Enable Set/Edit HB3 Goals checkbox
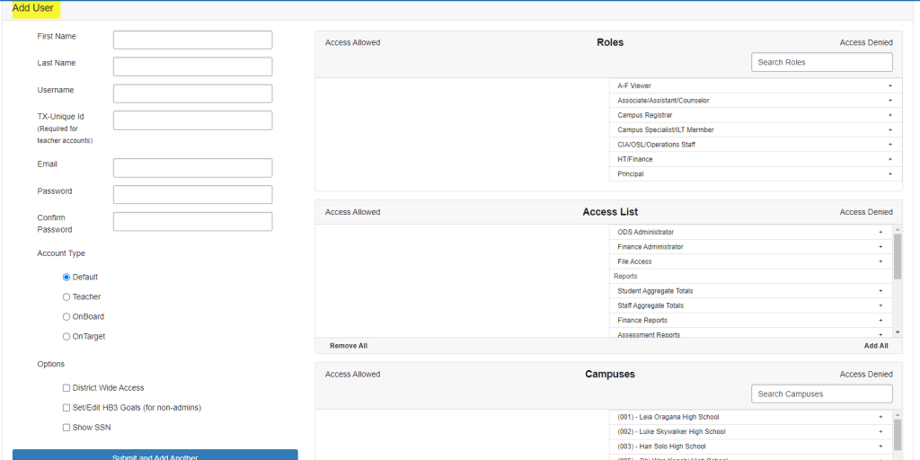This screenshot has width=920, height=460. click(66, 407)
